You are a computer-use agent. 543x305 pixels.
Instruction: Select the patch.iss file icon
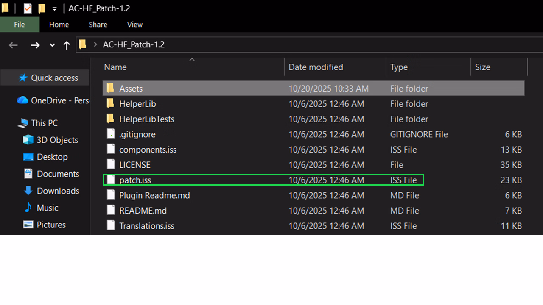pyautogui.click(x=111, y=180)
